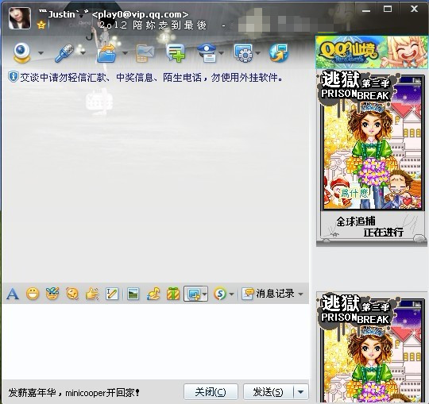The image size is (429, 404).
Task: Click the music share note icon
Action: 153,294
